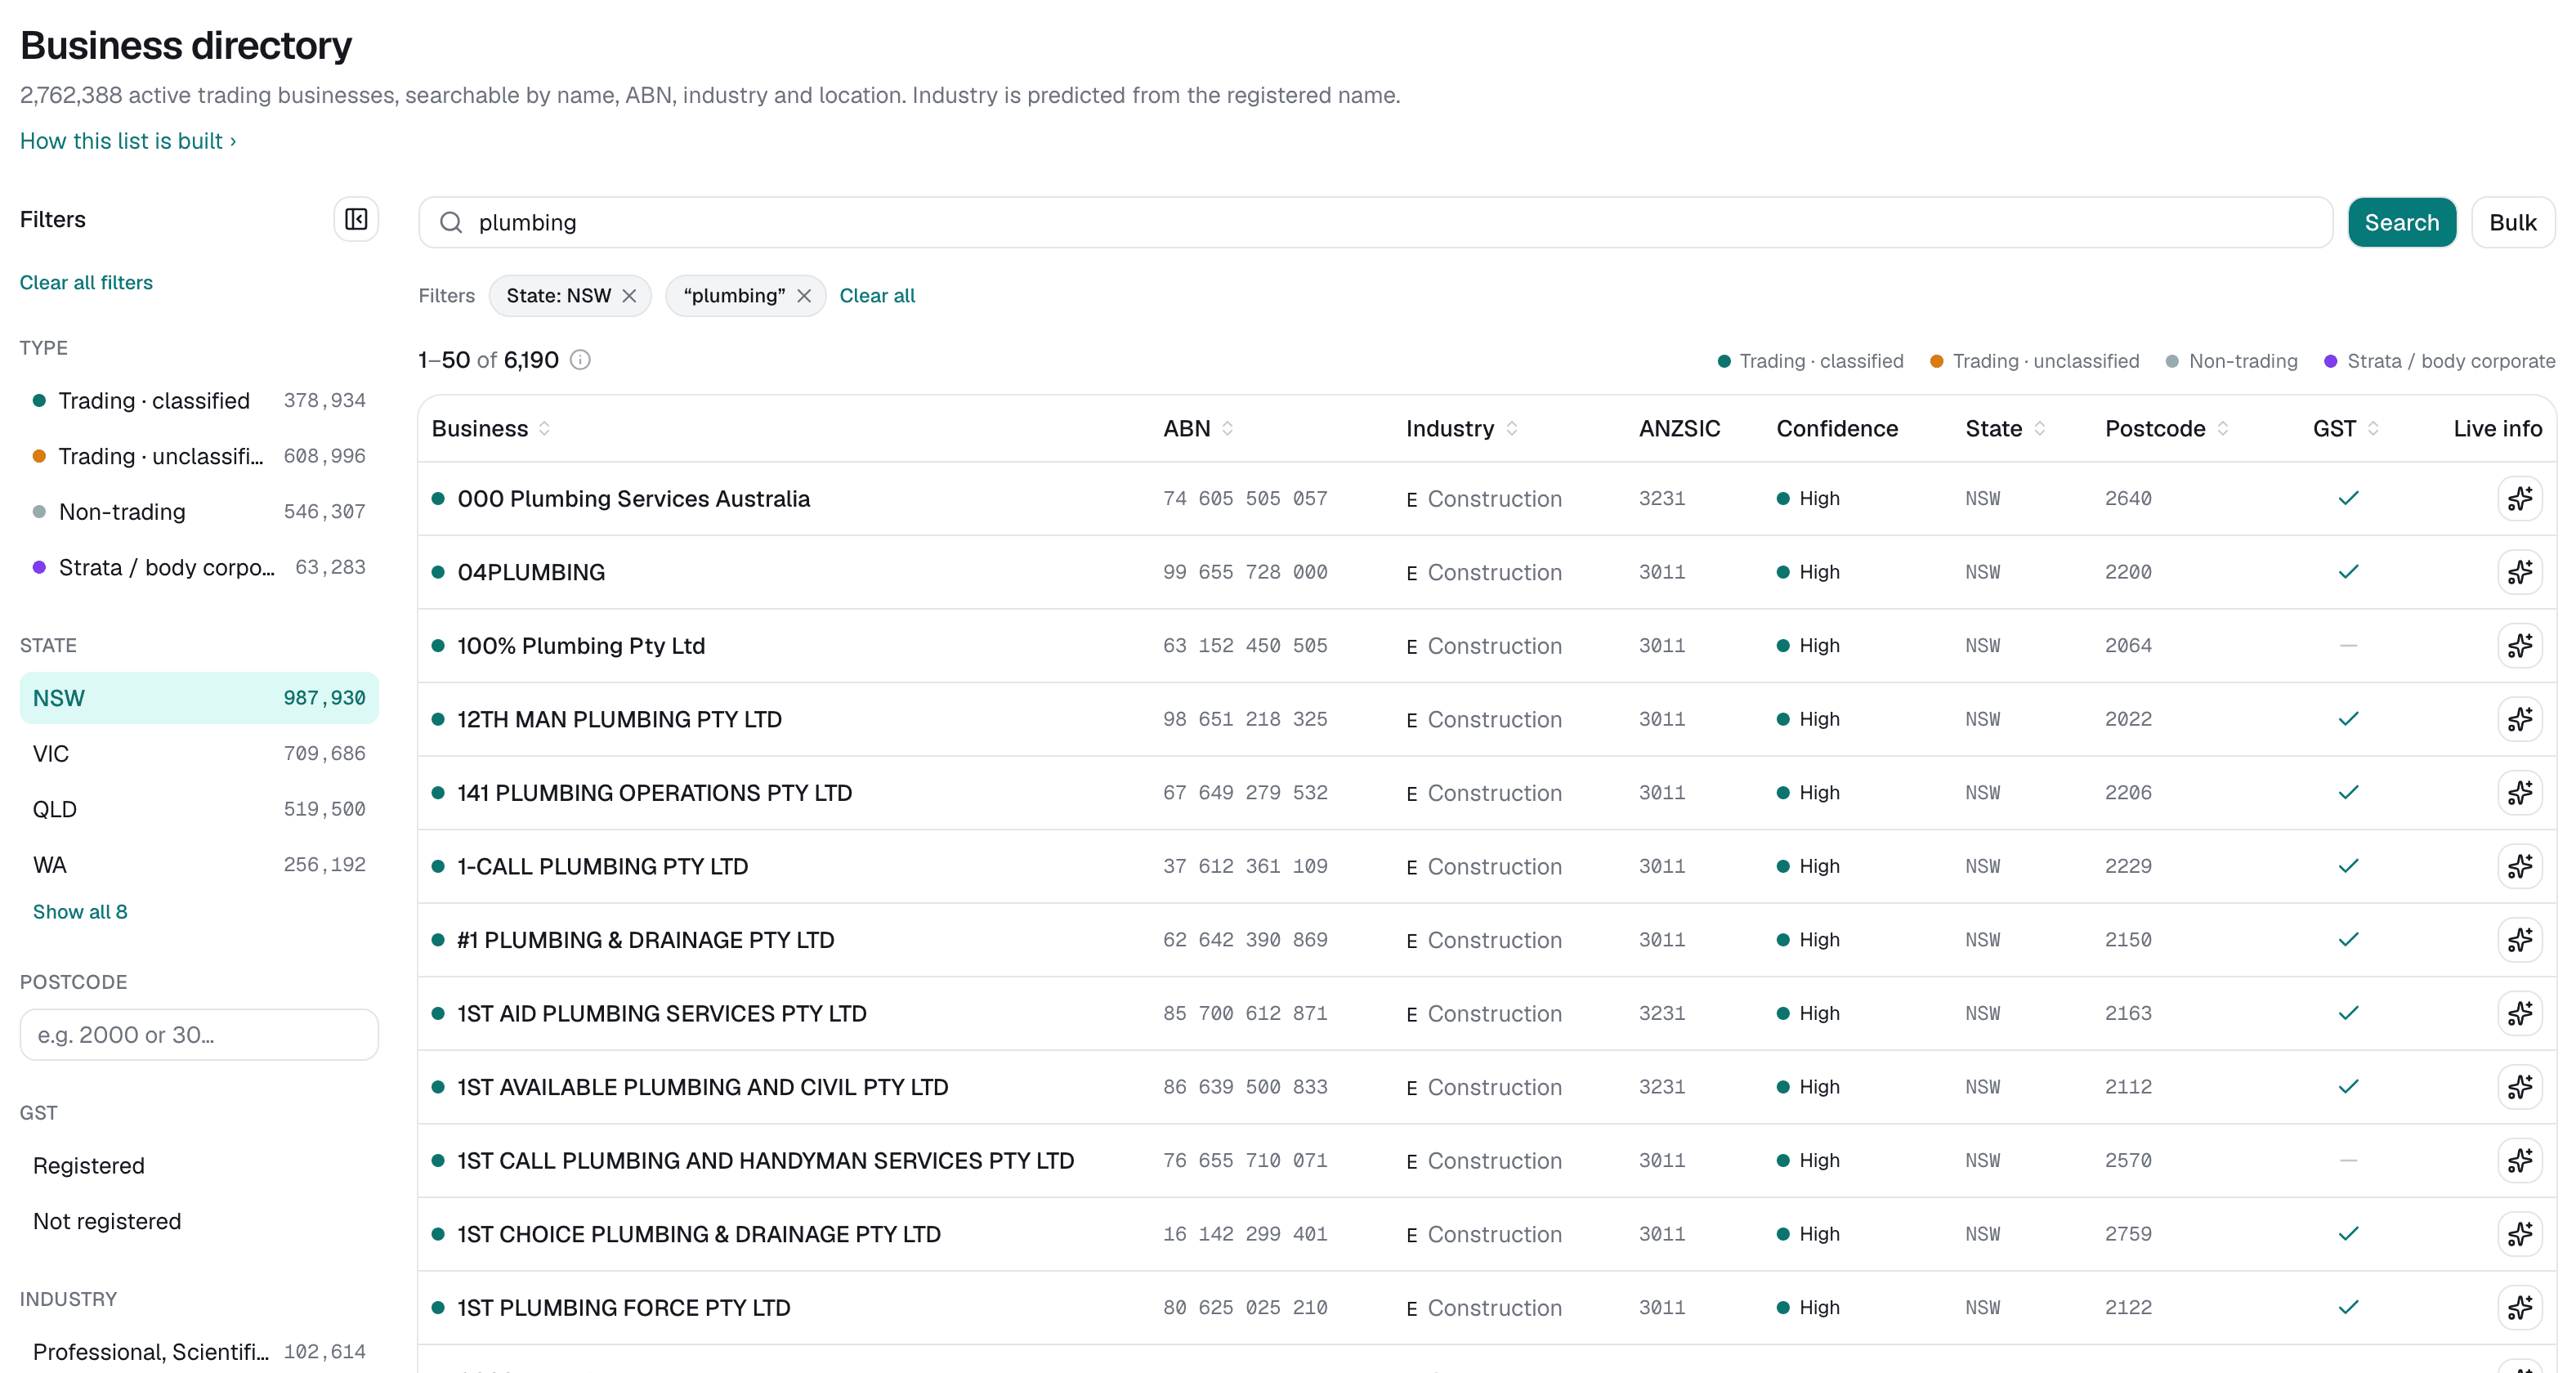The height and width of the screenshot is (1373, 2576).
Task: Click postcode 2640 cell
Action: [x=2127, y=498]
